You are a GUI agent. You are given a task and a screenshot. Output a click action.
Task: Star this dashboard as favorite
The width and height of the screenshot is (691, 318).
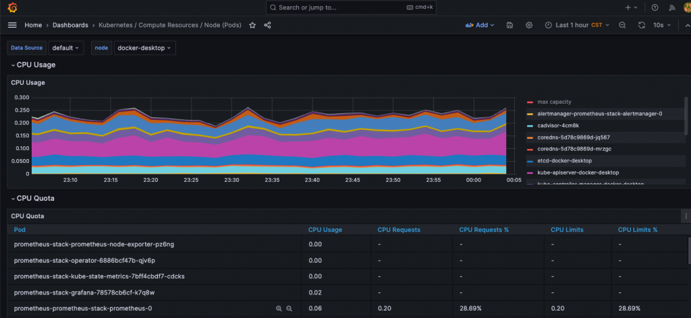point(252,25)
